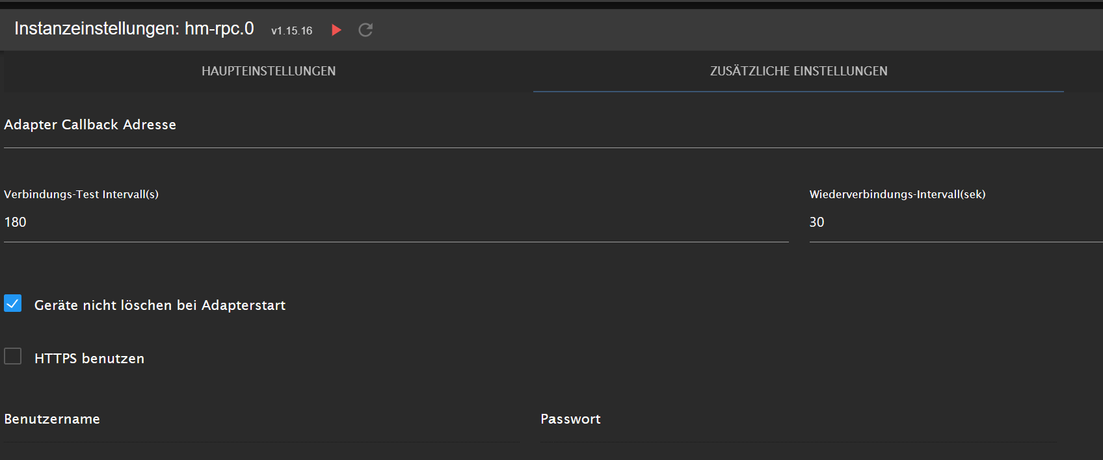Click the 'hm-rpc.0' instance name in the title
This screenshot has width=1103, height=460.
coord(219,29)
